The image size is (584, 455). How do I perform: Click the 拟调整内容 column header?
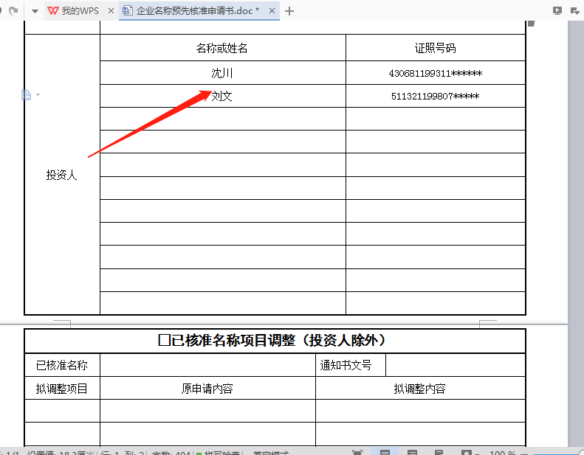419,389
